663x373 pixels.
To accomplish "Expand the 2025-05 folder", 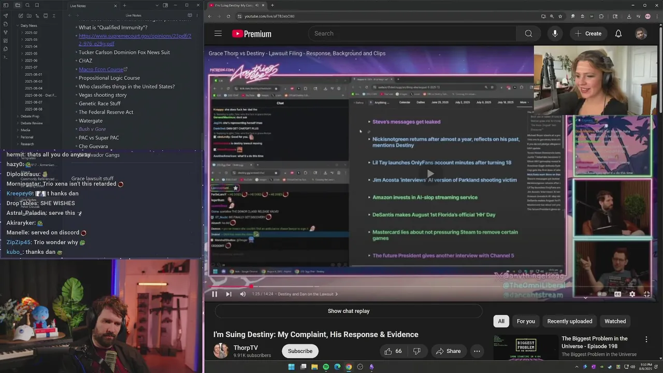I will click(30, 53).
